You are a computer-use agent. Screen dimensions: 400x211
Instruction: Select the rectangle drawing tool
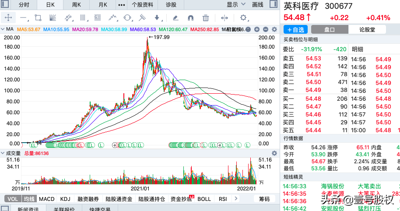[x=38, y=18]
